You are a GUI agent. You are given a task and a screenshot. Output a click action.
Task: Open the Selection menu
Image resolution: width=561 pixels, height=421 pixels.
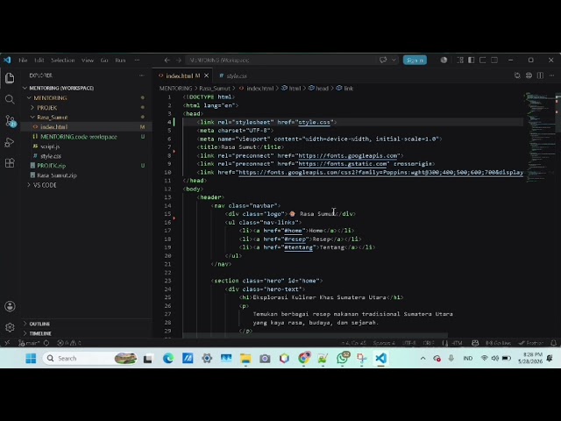pyautogui.click(x=62, y=61)
